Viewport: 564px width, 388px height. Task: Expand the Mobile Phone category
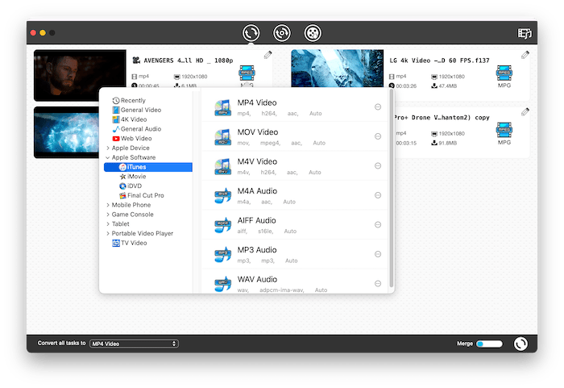(108, 205)
